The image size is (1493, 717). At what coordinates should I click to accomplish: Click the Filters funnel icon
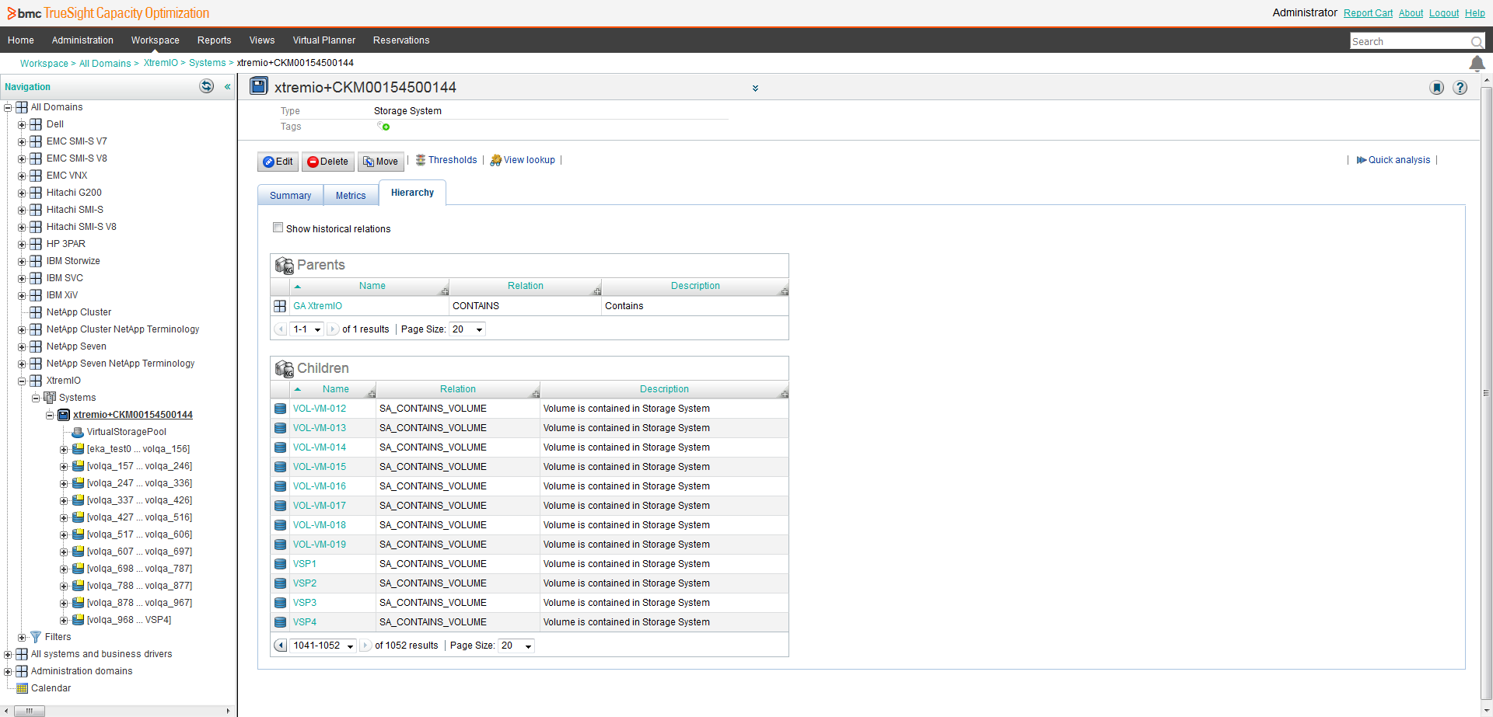[35, 637]
